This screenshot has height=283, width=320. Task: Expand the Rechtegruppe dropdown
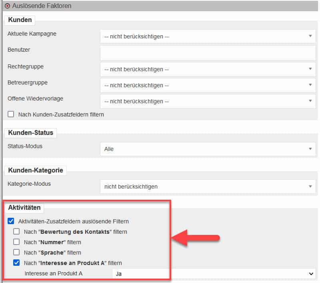tap(208, 69)
